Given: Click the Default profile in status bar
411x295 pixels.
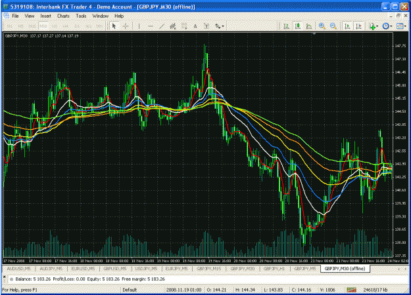Looking at the screenshot, I should (130, 290).
